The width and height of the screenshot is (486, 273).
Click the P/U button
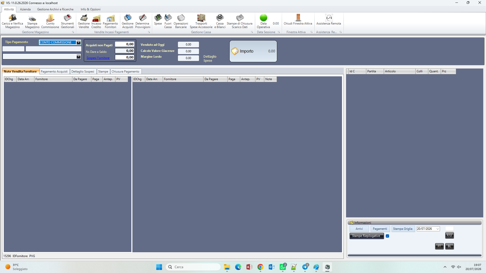(449, 236)
